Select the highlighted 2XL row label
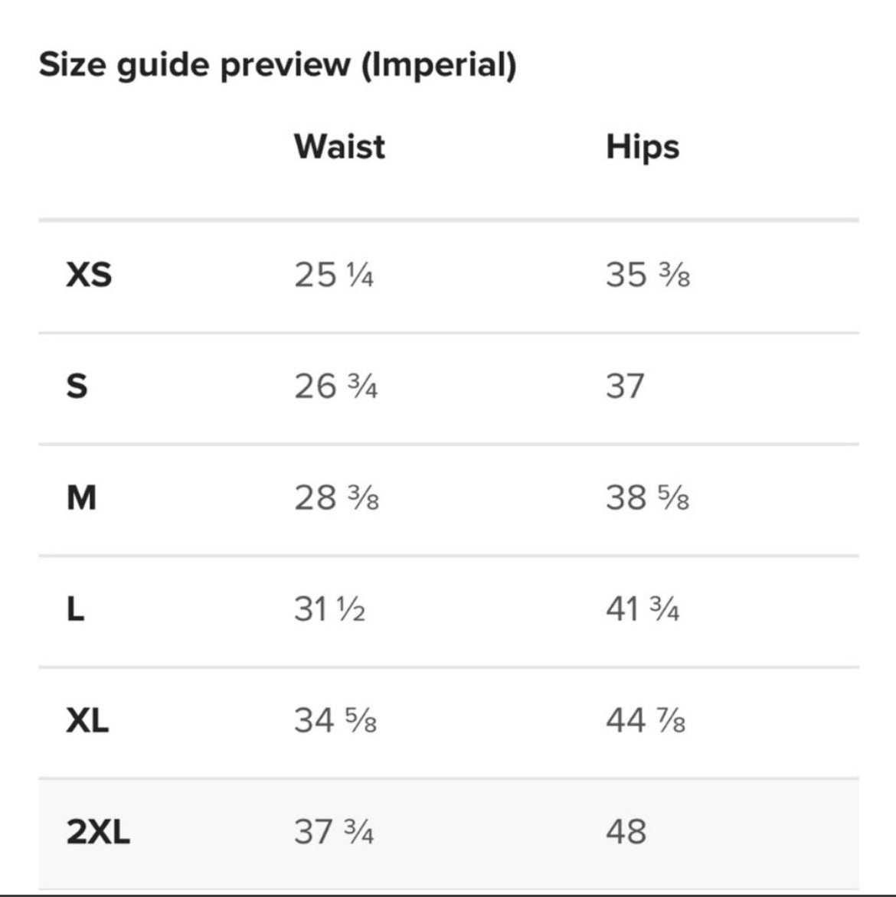This screenshot has height=897, width=896. 98,832
